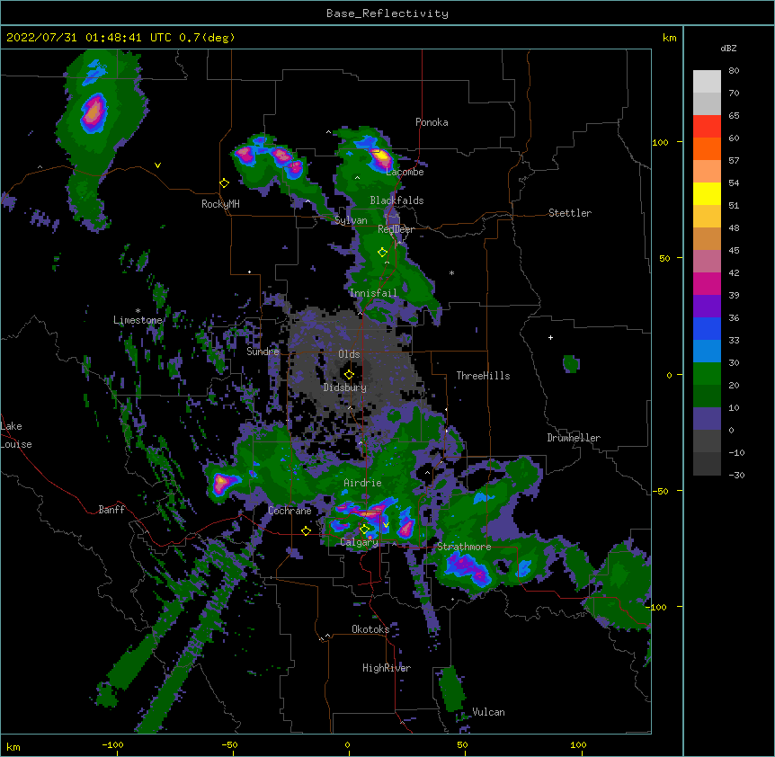
Task: Click the bright green 20-30 dBZ legend swatch
Action: pos(707,374)
